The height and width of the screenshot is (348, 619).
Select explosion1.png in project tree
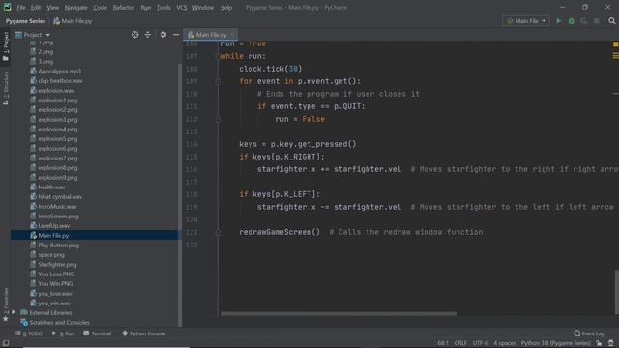coord(58,101)
